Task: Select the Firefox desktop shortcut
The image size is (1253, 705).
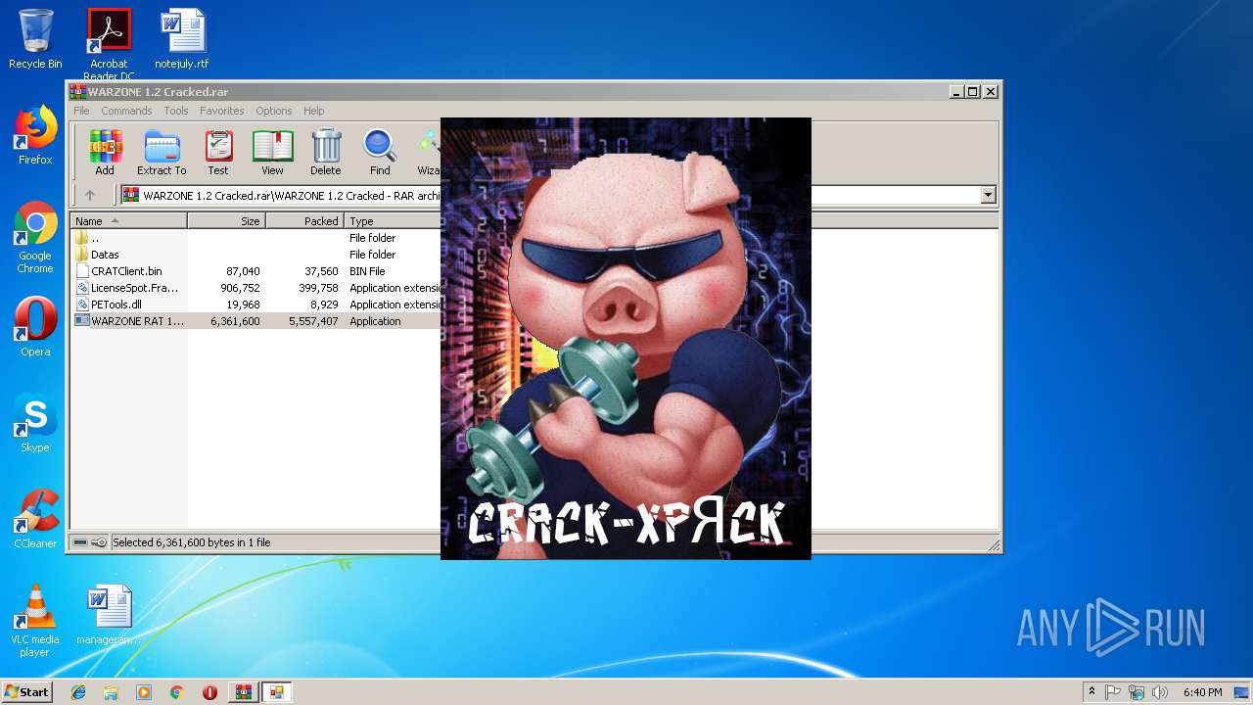Action: (35, 136)
